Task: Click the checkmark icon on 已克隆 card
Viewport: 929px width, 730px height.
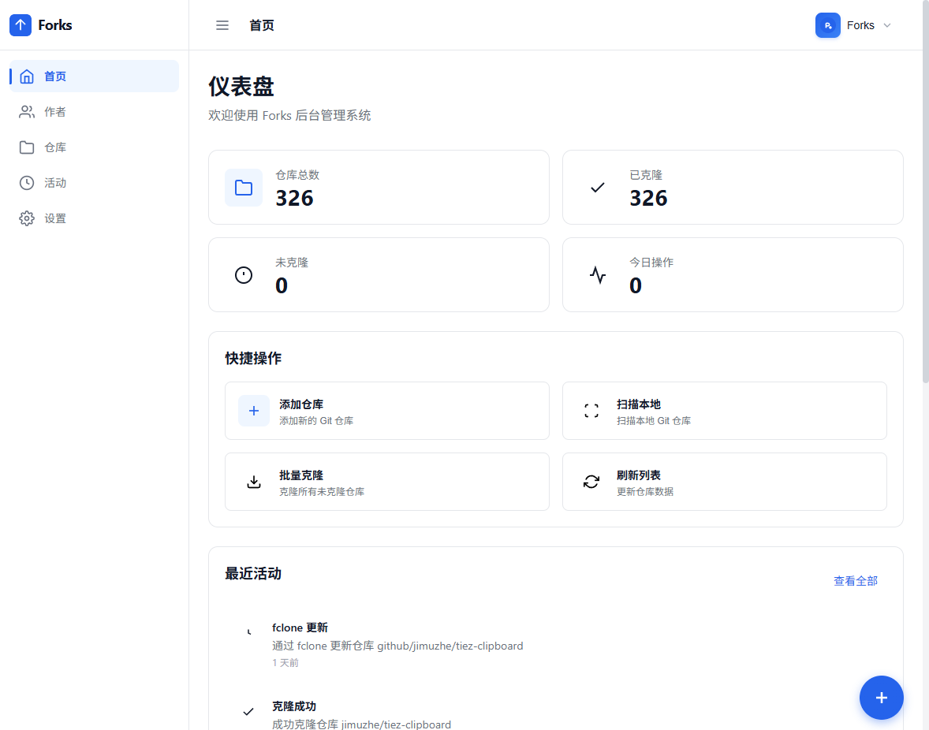Action: [597, 188]
